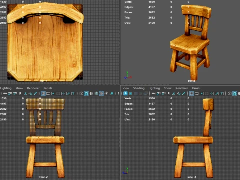Open Camera Attributes icon in side view toolbar
Image resolution: width=240 pixels, height=180 pixels.
[x=163, y=93]
